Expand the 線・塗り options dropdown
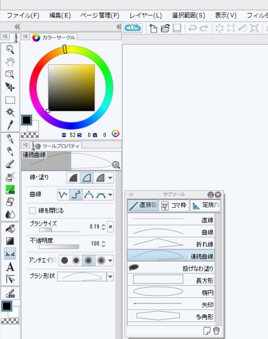Viewport: 268px width, 339px height. pos(110,178)
